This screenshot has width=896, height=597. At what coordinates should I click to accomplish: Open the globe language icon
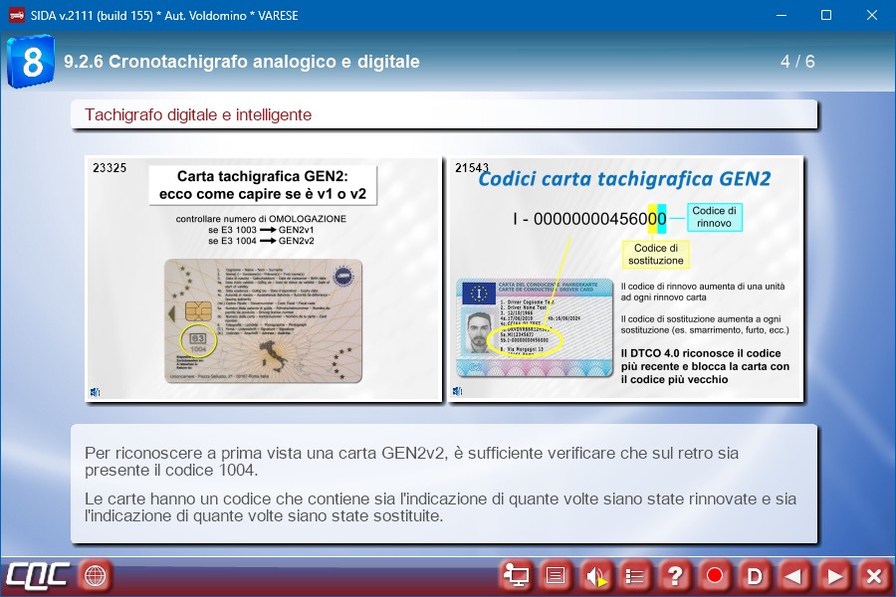tap(96, 575)
